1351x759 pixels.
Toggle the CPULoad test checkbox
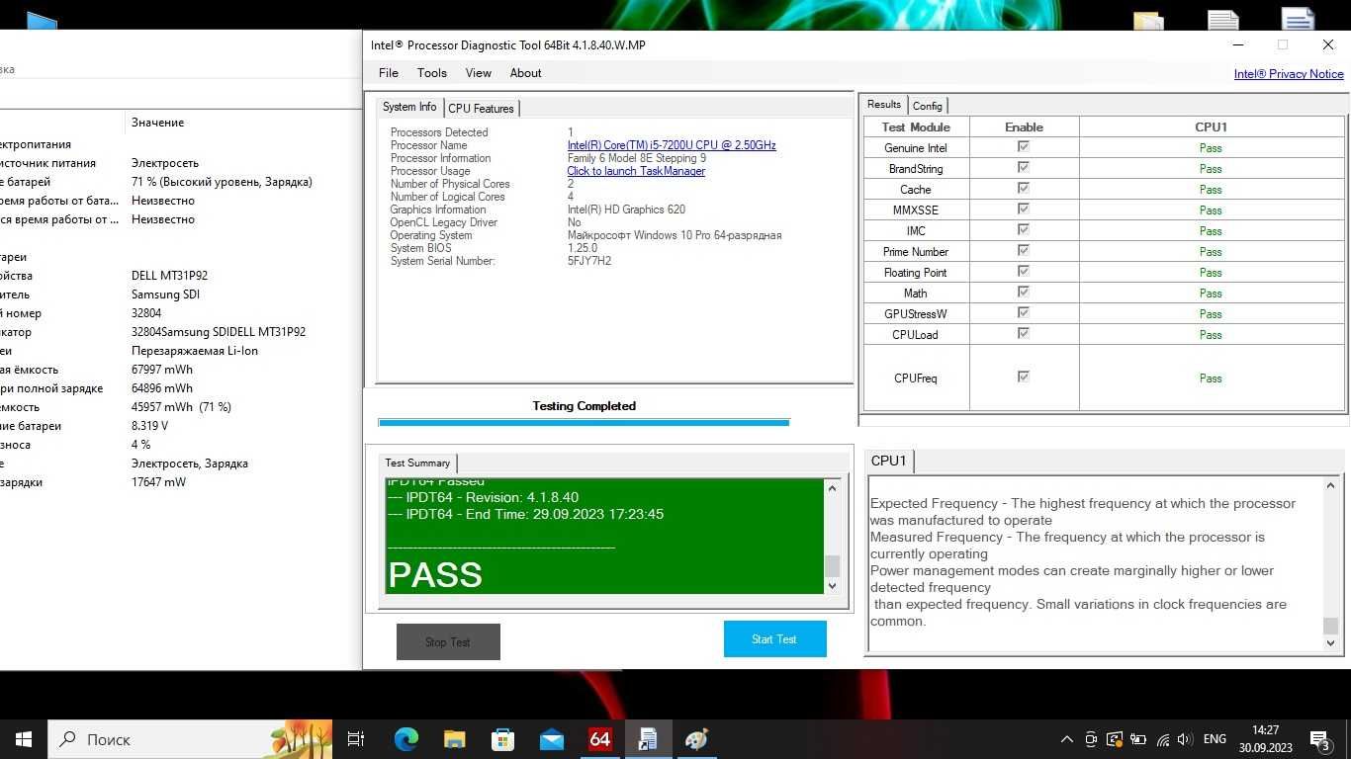pos(1024,334)
